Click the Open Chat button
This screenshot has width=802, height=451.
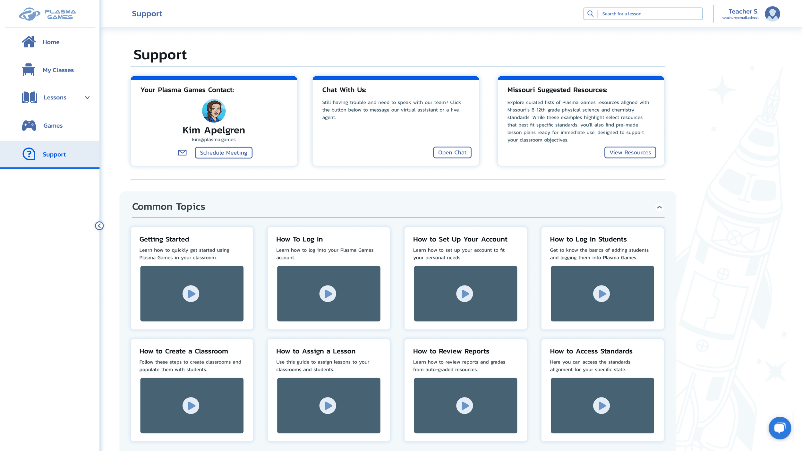pyautogui.click(x=452, y=153)
